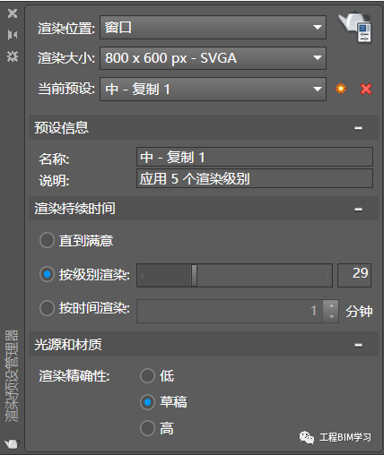Select the 按级别渲染 radio button
The image size is (384, 455).
tap(47, 274)
